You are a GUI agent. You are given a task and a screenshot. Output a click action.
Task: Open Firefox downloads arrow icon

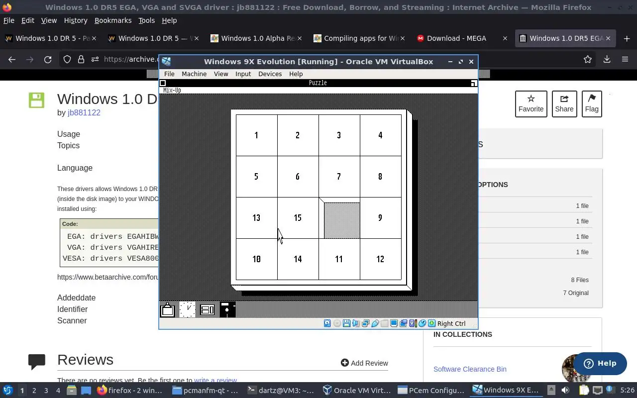[607, 59]
